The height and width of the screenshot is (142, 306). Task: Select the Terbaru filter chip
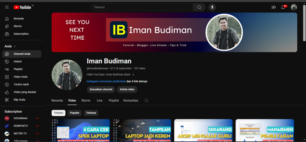(59, 113)
